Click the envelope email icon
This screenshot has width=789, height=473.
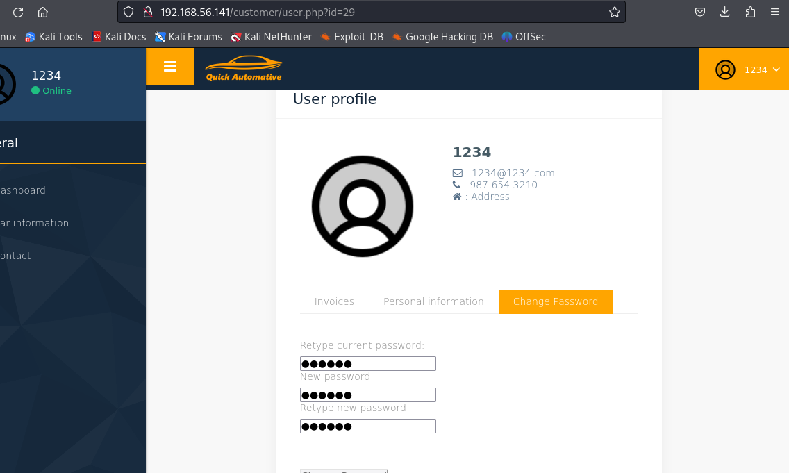click(458, 173)
